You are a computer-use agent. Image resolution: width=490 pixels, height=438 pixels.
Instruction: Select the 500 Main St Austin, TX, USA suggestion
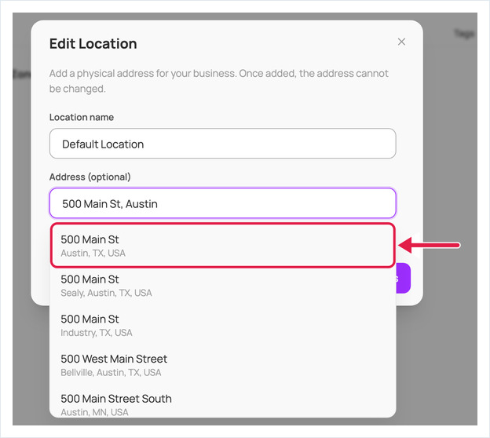[222, 245]
